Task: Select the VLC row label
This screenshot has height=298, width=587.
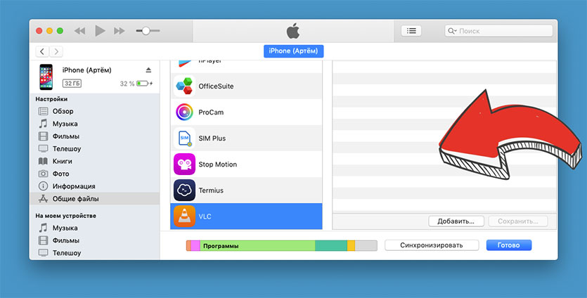Action: (205, 216)
